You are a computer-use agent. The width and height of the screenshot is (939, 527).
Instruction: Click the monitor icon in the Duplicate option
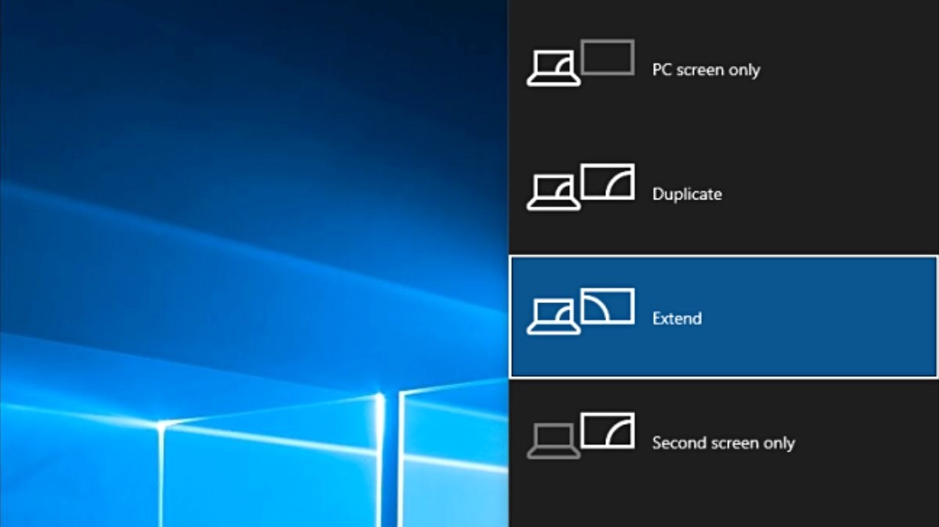click(x=608, y=181)
